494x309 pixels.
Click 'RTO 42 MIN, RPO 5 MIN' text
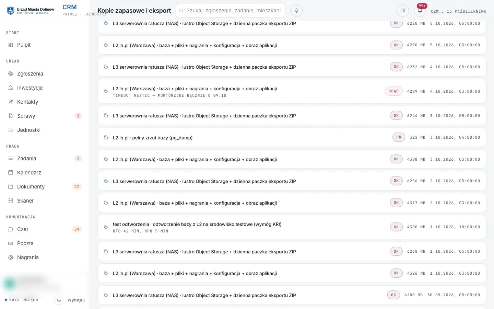[141, 231]
